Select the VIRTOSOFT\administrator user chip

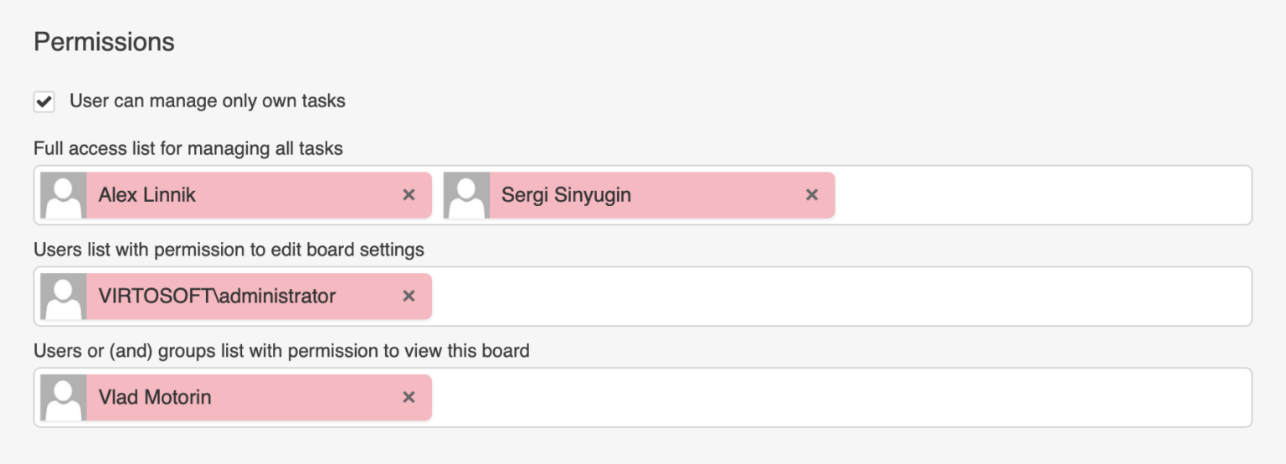click(236, 296)
